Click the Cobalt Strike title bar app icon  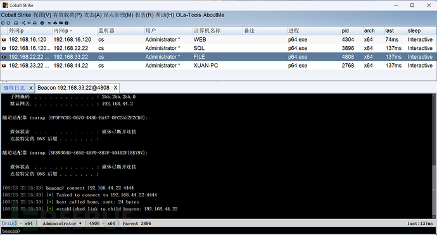(x=5, y=5)
